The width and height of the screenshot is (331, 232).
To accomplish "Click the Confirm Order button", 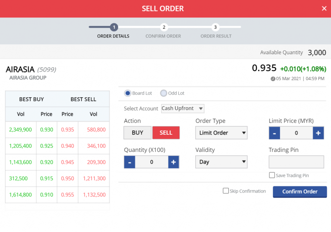I will (x=300, y=192).
